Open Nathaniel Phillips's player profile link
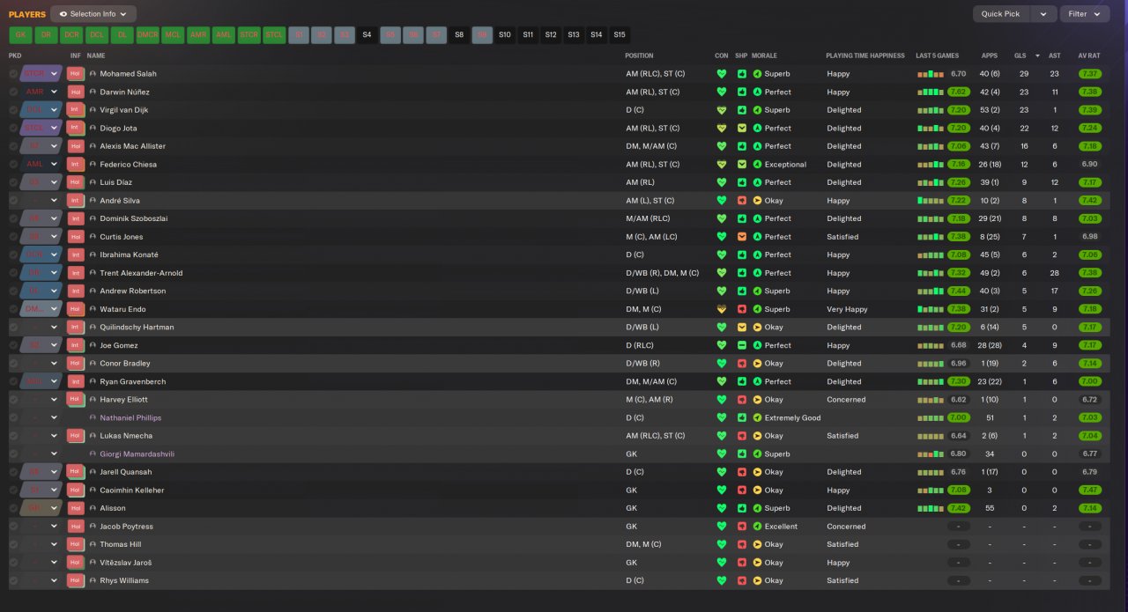The width and height of the screenshot is (1128, 612). point(130,417)
